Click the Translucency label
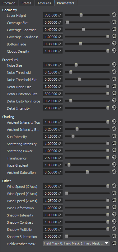Viewport: 118px width, 252px height. tap(17, 158)
